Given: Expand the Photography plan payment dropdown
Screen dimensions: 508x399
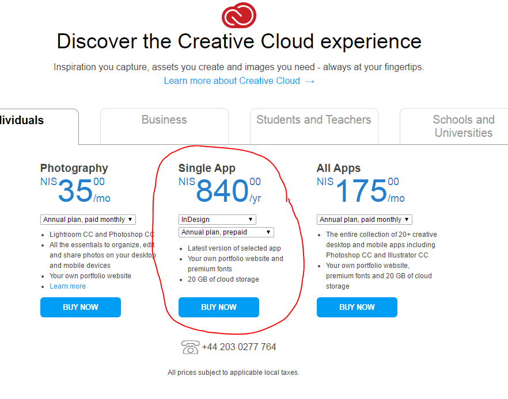Looking at the screenshot, I should click(88, 220).
